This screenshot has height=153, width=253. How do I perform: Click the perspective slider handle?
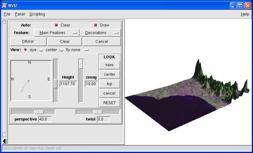(39, 112)
